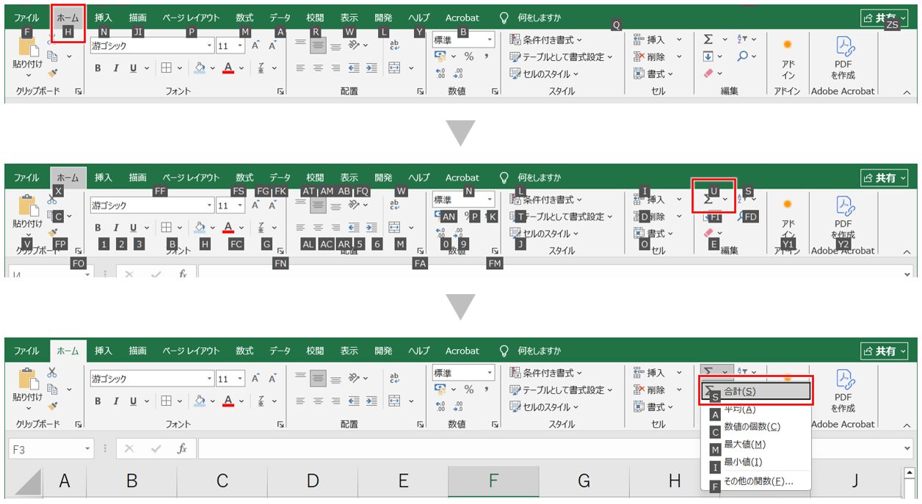Toggle italic I in the bottom ribbon
Viewport: 922px width, 504px height.
tap(115, 401)
